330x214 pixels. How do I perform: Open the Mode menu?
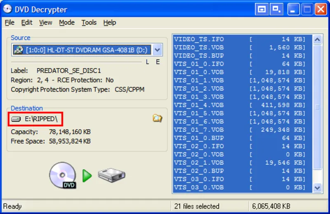pos(66,23)
